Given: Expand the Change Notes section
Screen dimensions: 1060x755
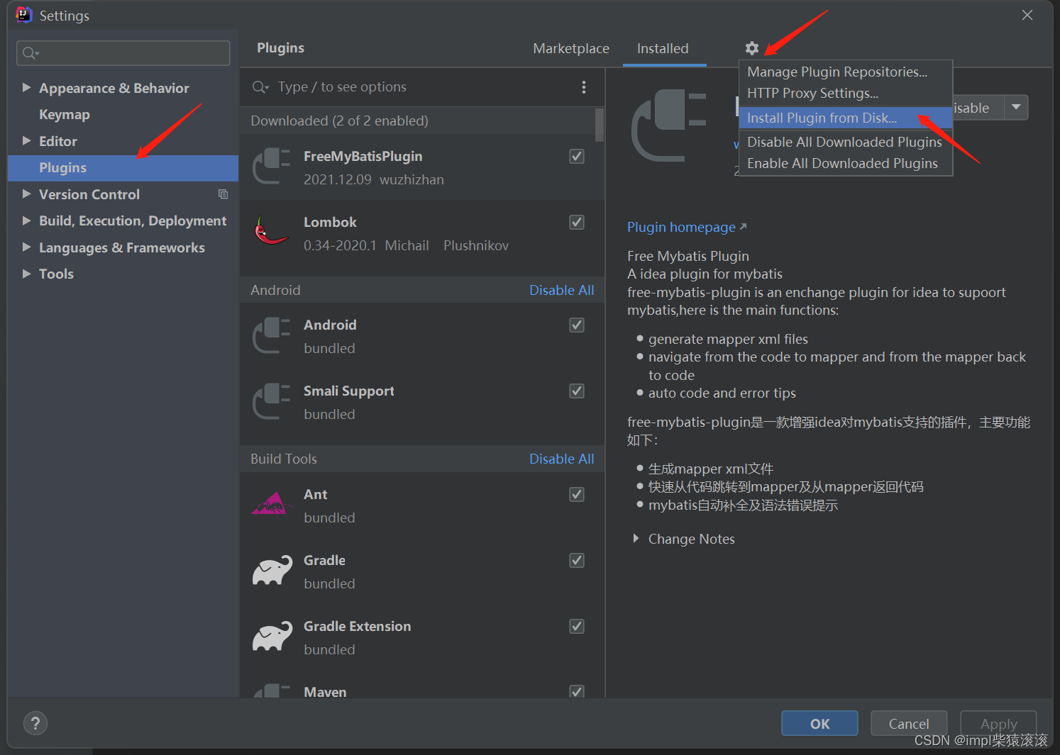Looking at the screenshot, I should pos(636,539).
